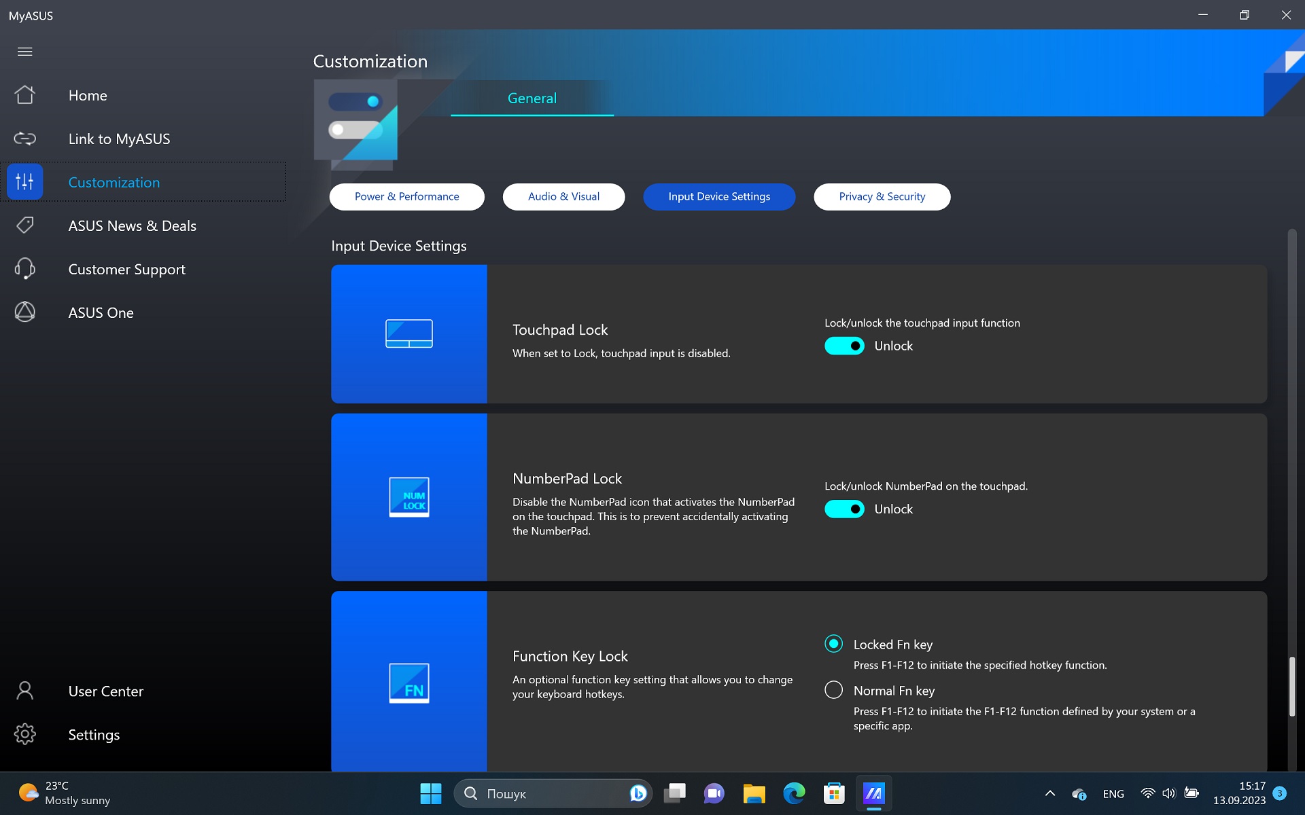Open File Explorer from the taskbar

(754, 793)
